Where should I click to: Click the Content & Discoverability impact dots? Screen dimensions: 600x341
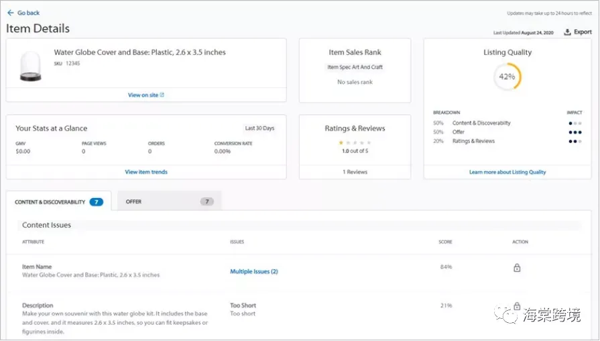coord(575,124)
